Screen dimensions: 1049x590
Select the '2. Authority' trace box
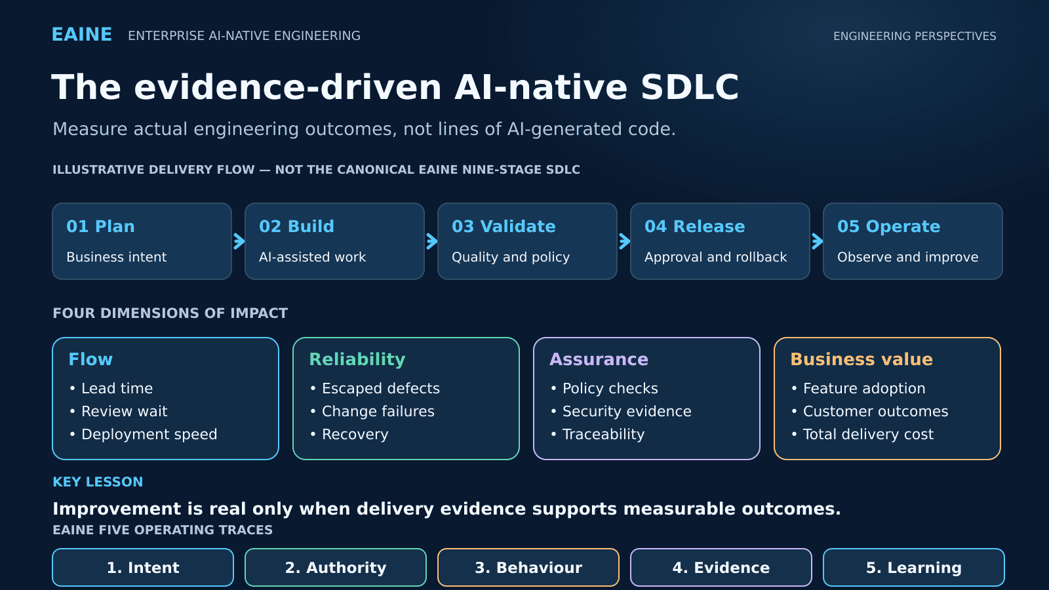(x=336, y=567)
